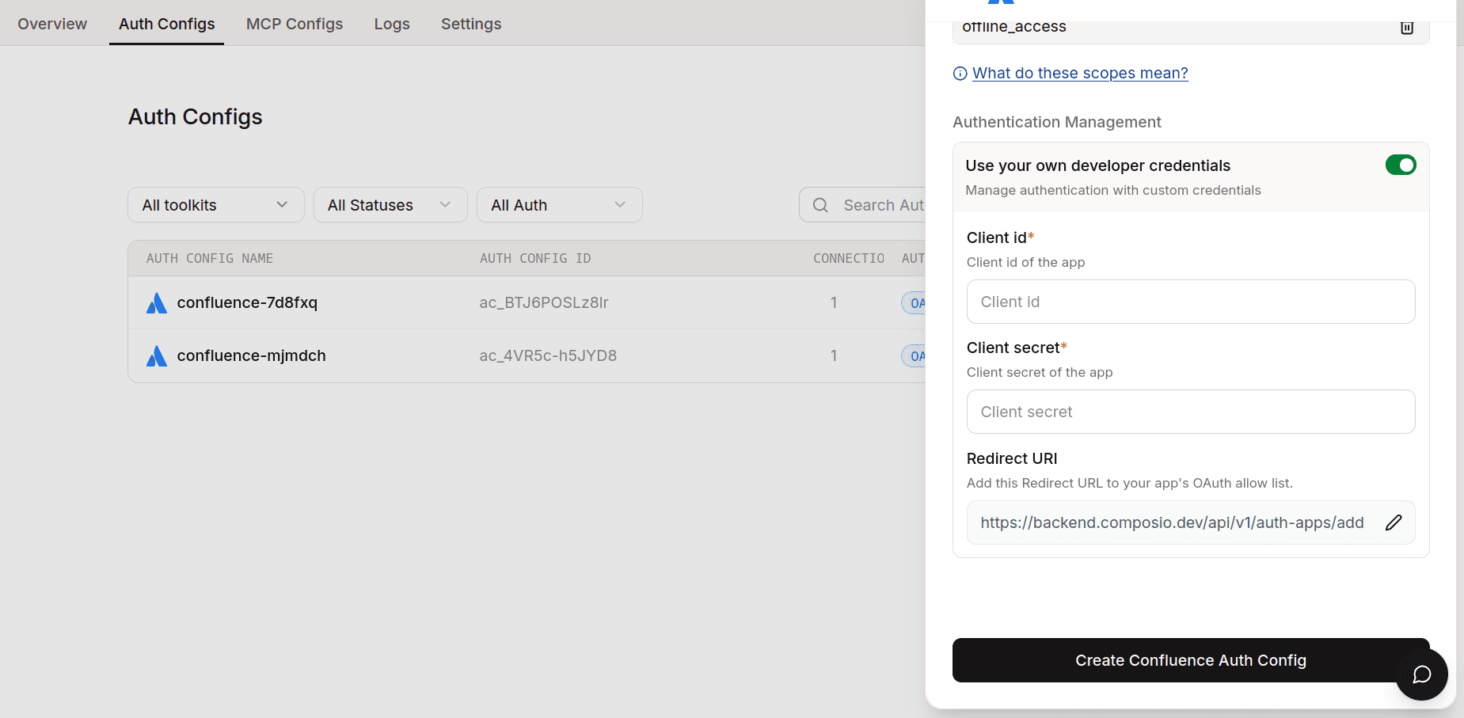
Task: Open the All Statuses dropdown
Action: (x=390, y=205)
